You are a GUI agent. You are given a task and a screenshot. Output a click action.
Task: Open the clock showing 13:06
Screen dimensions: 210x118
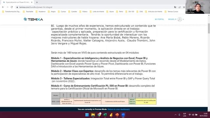coord(203,115)
